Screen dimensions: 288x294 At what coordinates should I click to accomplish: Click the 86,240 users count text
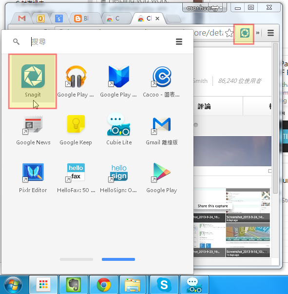[239, 81]
